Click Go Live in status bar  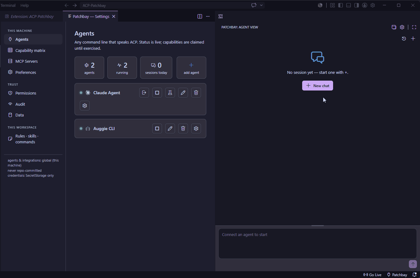pos(372,275)
